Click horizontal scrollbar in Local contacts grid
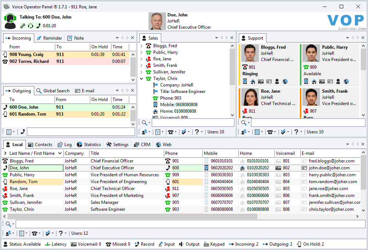 coord(131,216)
